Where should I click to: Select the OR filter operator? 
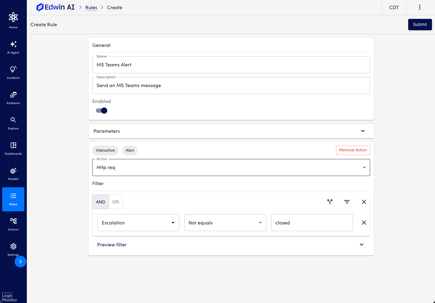115,202
